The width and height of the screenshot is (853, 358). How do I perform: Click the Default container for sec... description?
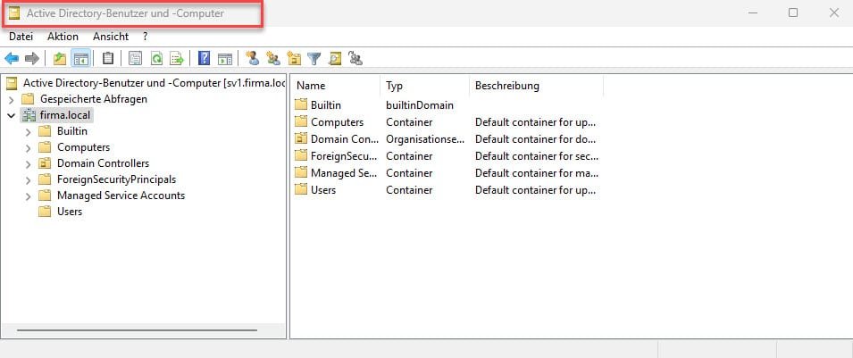(x=537, y=156)
